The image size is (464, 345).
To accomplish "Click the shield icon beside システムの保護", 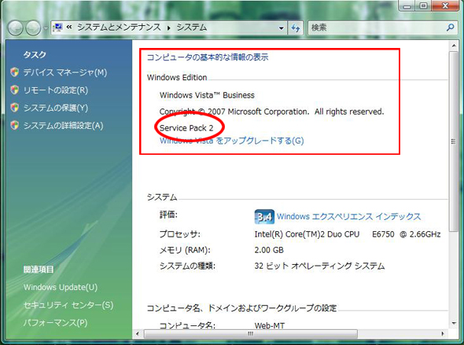I will tap(14, 108).
